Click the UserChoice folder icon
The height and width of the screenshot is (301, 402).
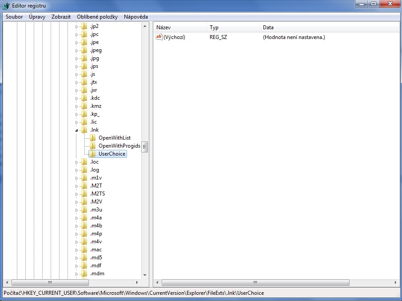click(x=92, y=154)
